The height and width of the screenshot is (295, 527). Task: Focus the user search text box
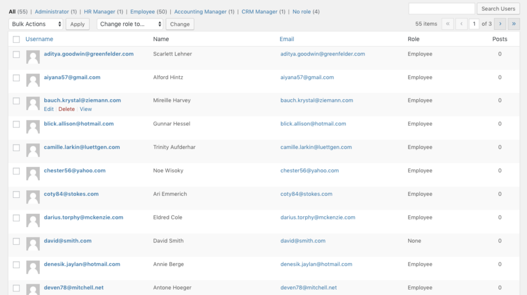click(x=442, y=9)
